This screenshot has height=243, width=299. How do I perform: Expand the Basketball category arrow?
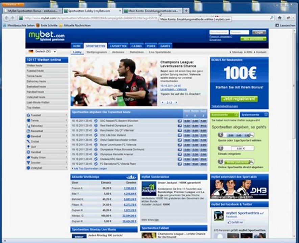(x=66, y=131)
